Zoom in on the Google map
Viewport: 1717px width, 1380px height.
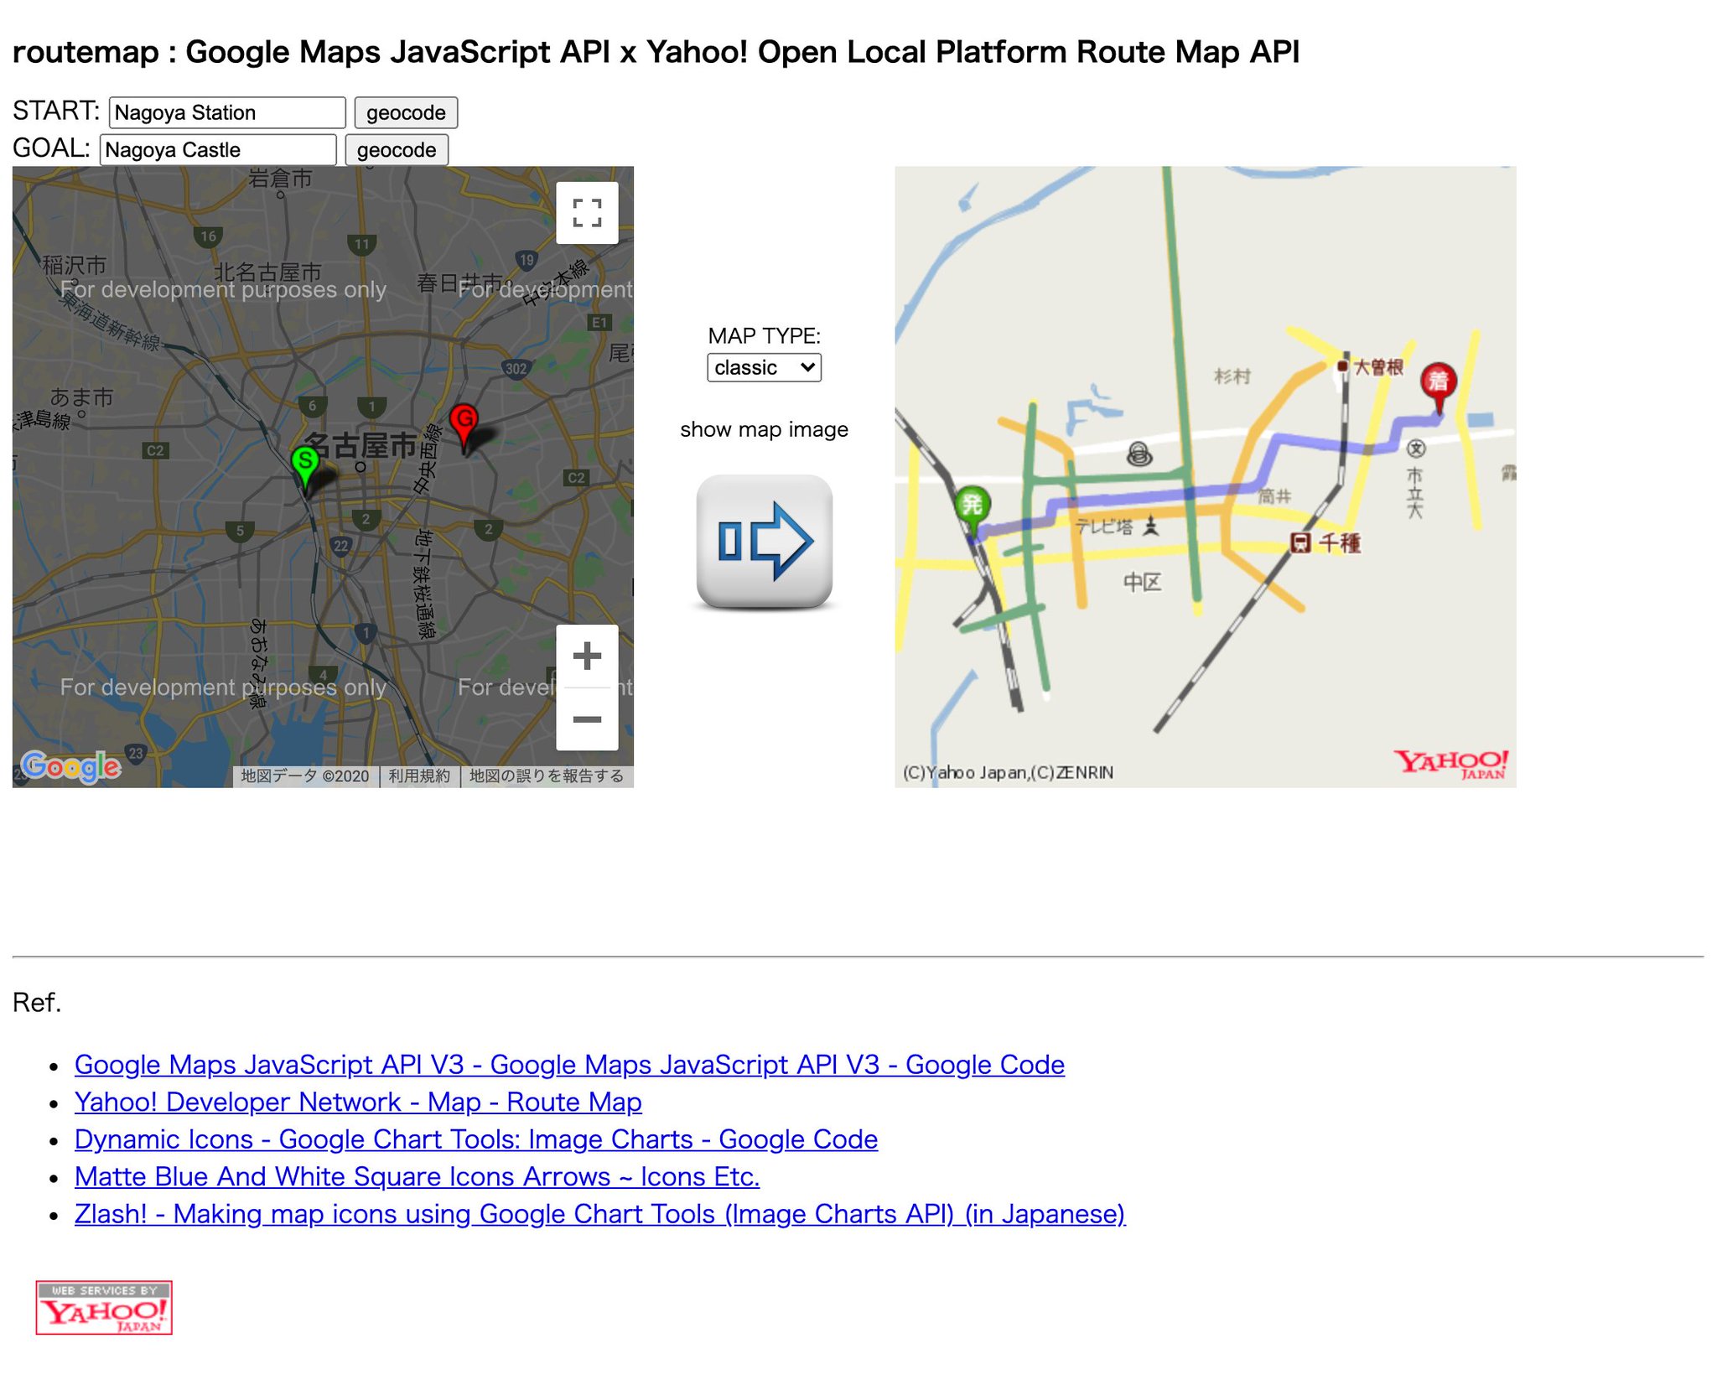point(587,656)
